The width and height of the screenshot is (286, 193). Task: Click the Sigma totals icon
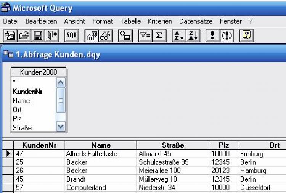(159, 35)
